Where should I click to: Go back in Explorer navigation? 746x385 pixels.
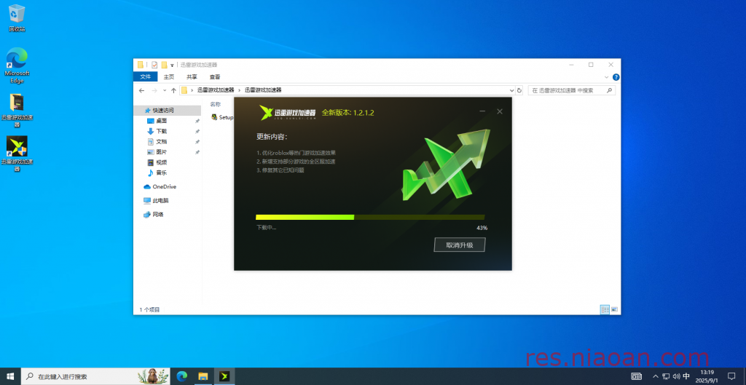point(141,90)
